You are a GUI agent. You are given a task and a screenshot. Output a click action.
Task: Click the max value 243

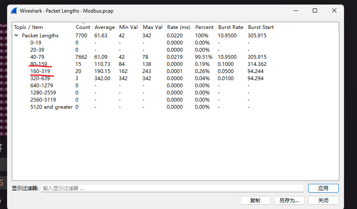(x=147, y=71)
